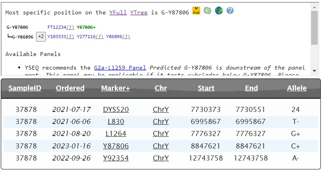The height and width of the screenshot is (171, 322).
Task: Sort table by Allele column header
Action: (297, 88)
